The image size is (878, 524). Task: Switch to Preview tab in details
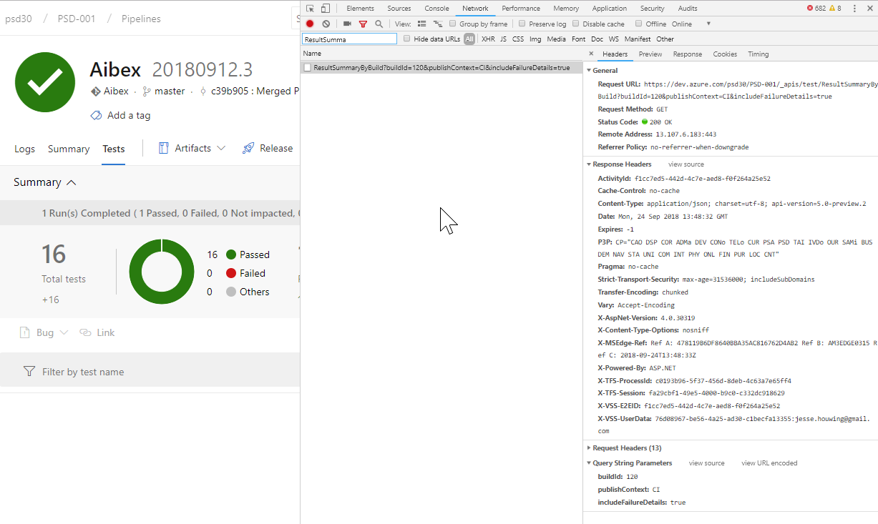(650, 54)
